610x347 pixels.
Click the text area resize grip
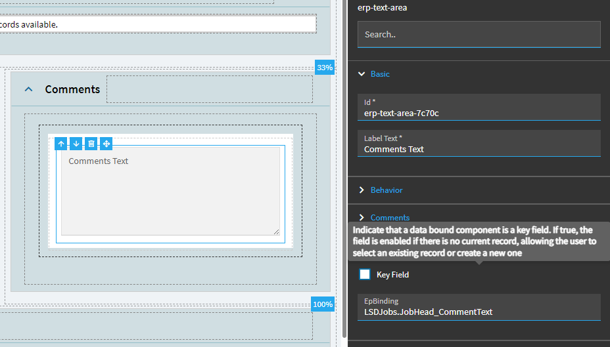pyautogui.click(x=276, y=232)
